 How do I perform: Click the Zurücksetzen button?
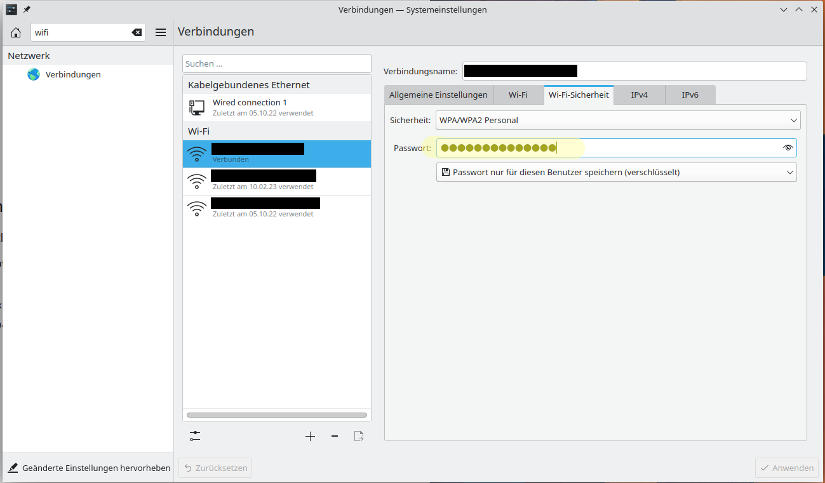point(215,468)
